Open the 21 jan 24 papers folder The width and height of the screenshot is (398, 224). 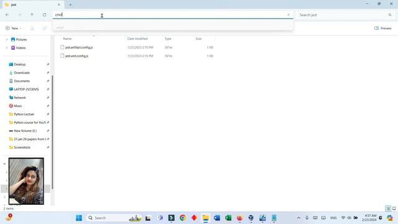[x=30, y=139]
